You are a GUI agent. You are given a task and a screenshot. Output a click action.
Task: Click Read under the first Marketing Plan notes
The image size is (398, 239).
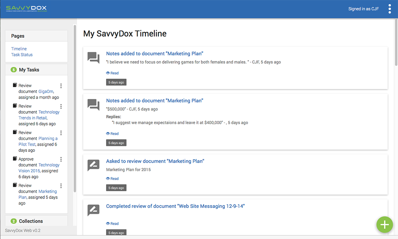pos(112,73)
